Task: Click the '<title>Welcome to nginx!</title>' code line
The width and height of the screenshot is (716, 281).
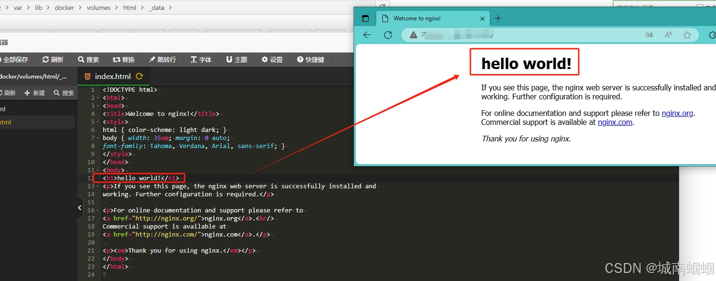Action: click(161, 114)
